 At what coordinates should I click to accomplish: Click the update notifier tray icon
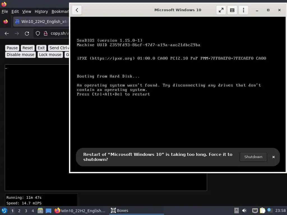270,210
